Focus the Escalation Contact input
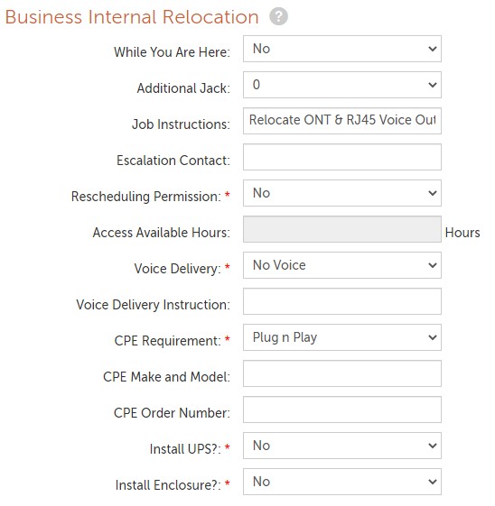Viewport: 495px width, 506px height. 342,157
